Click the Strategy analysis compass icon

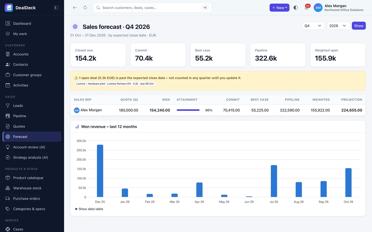[x=8, y=157]
